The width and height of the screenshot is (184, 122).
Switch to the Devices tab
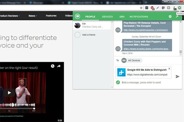pyautogui.click(x=107, y=17)
